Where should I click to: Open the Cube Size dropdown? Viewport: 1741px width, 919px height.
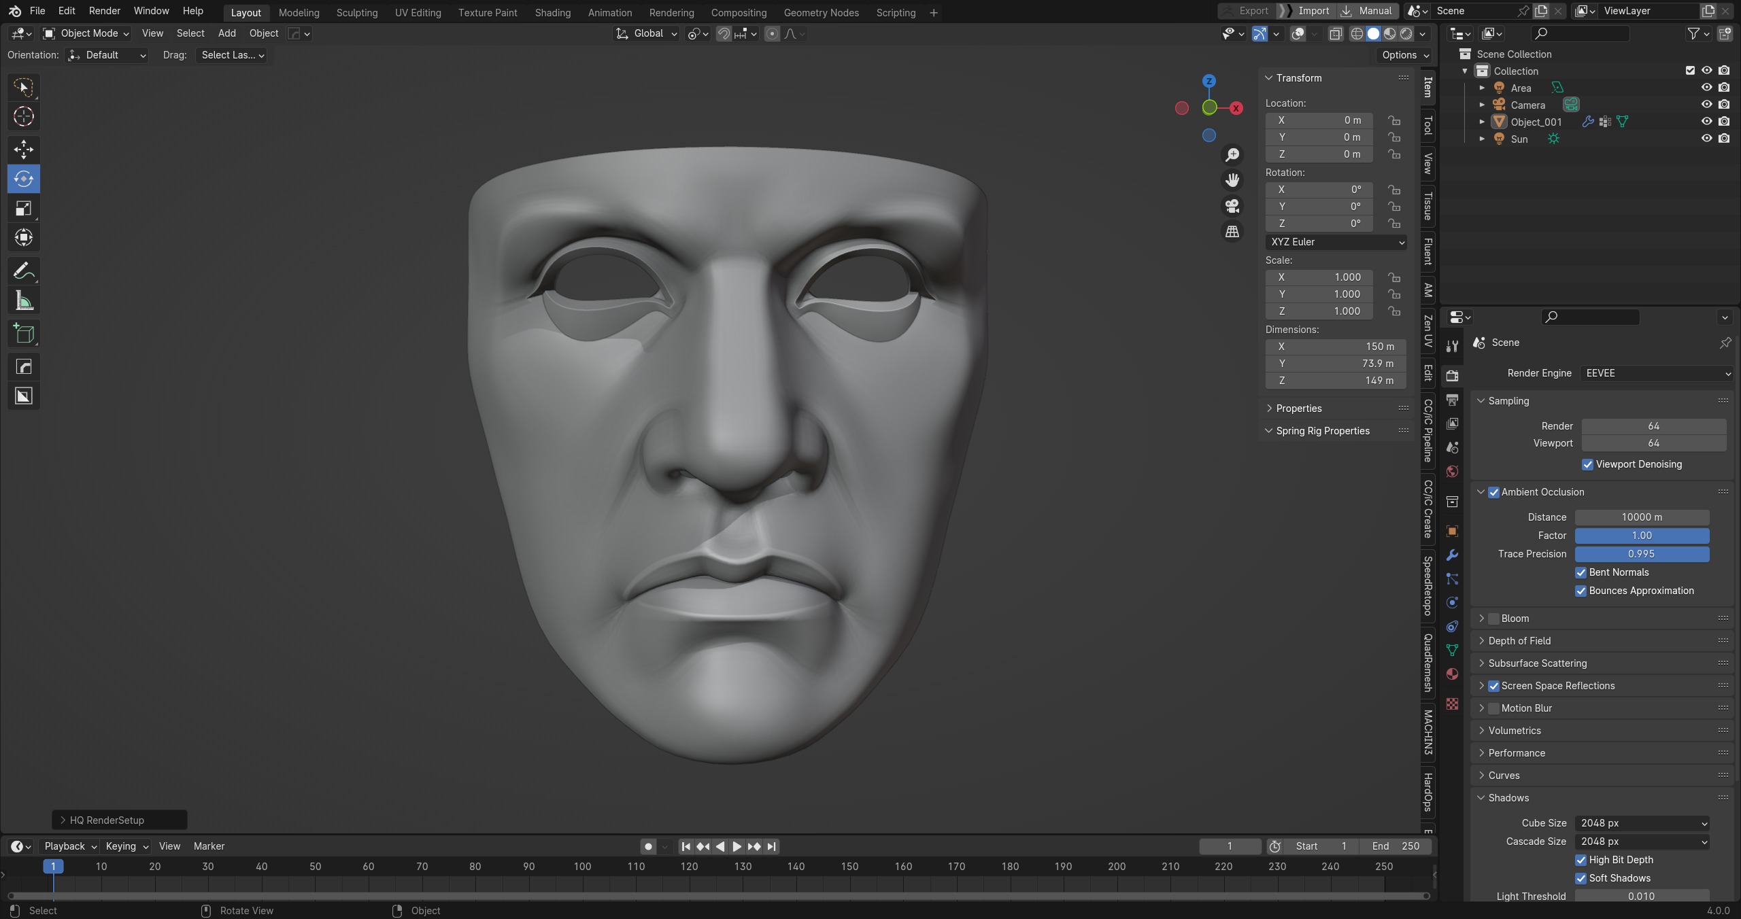(x=1642, y=823)
